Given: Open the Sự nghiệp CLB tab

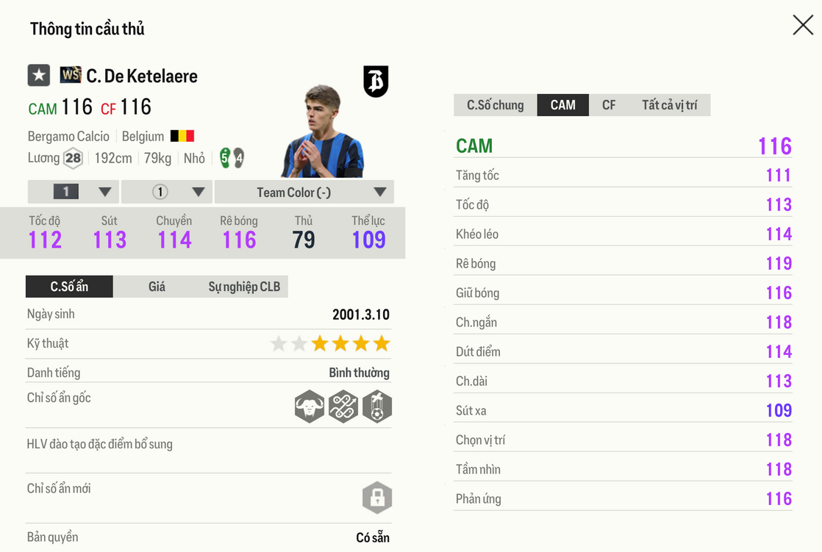Looking at the screenshot, I should (244, 287).
